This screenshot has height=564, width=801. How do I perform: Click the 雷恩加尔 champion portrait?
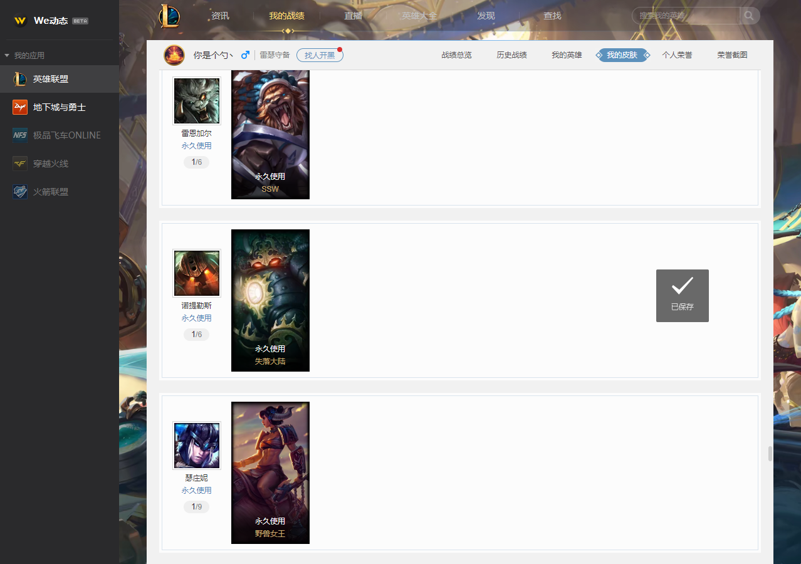click(197, 101)
